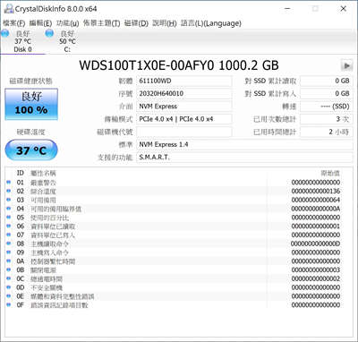Click the 原始值 raw value column header
358x342 pixels.
pyautogui.click(x=330, y=173)
